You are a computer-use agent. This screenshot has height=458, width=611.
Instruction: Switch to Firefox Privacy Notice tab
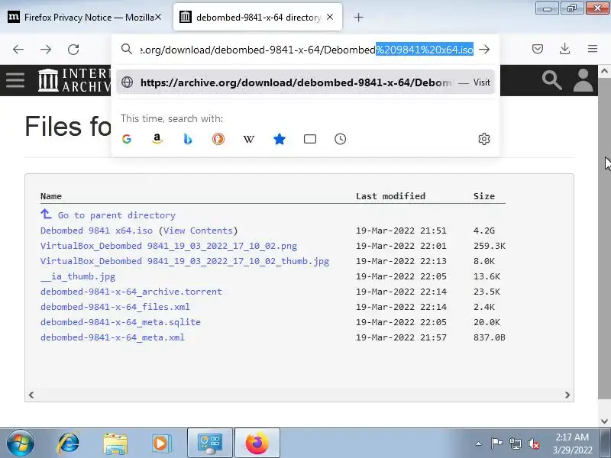[84, 17]
